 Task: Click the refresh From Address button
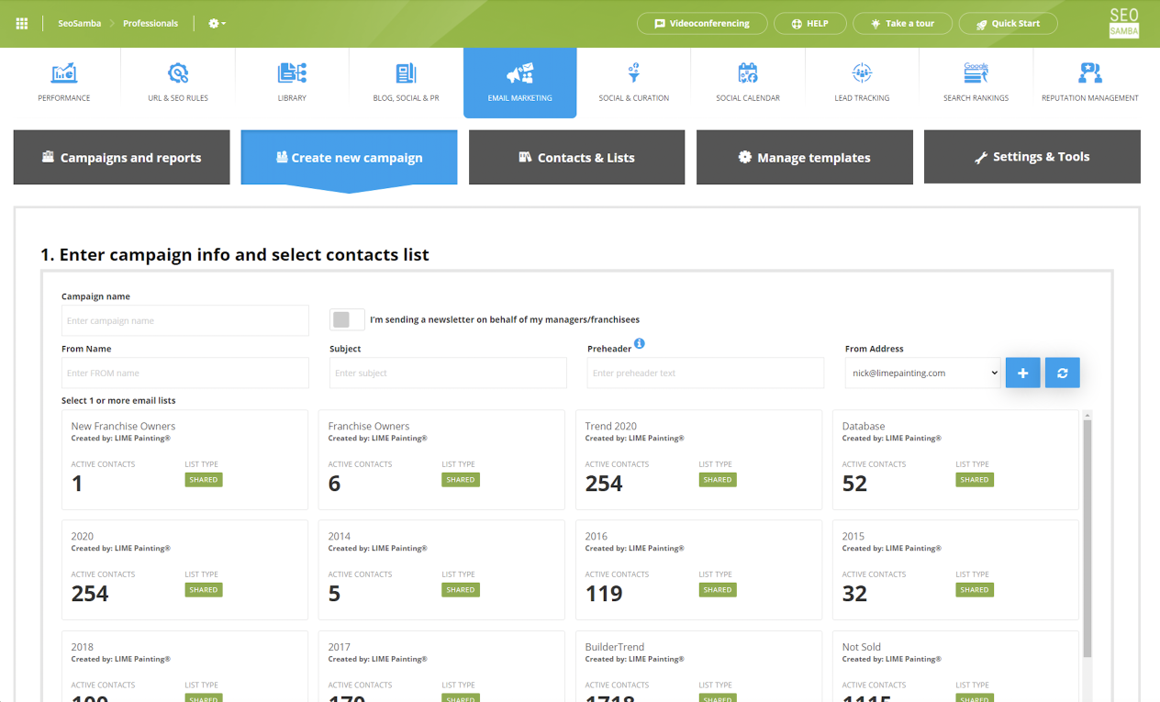click(x=1063, y=373)
